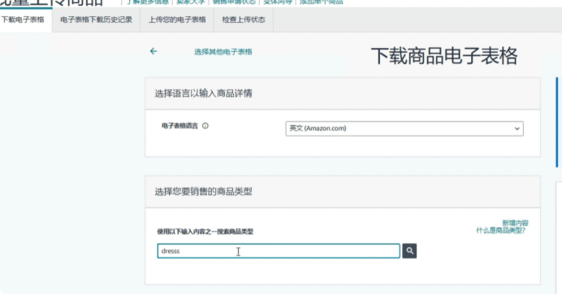Click the 选择语言以输入商品详情 section header
Screen dimensions: 562x295
point(342,93)
